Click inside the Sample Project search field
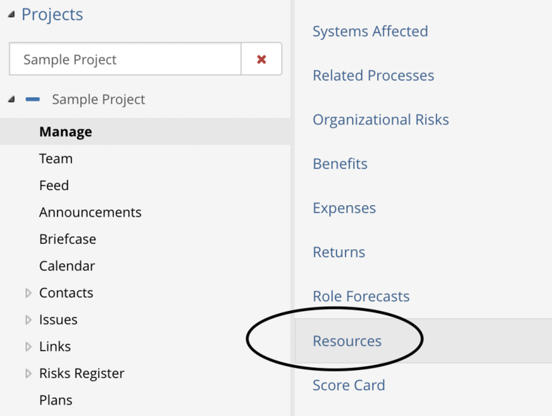Image resolution: width=552 pixels, height=416 pixels. click(125, 59)
